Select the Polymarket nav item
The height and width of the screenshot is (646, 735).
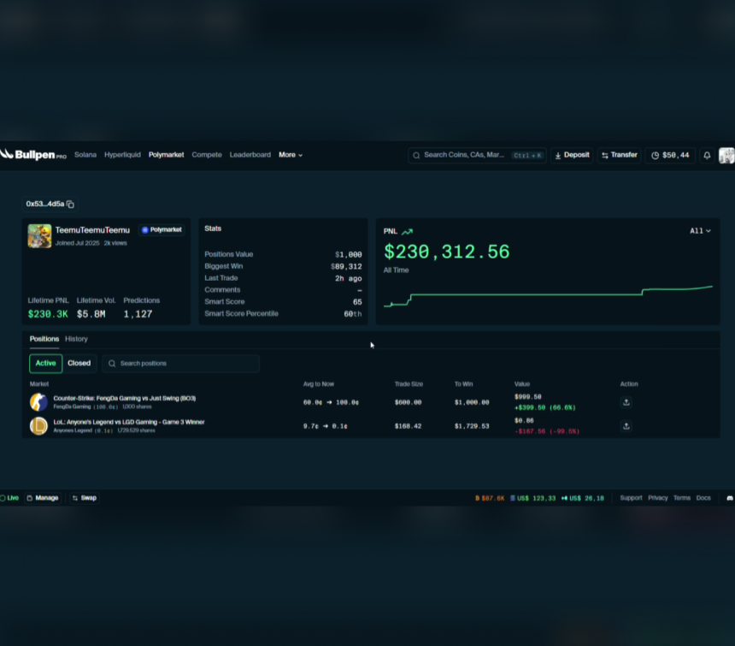[167, 155]
